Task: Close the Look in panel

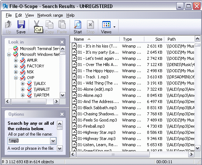Action: [x=62, y=42]
